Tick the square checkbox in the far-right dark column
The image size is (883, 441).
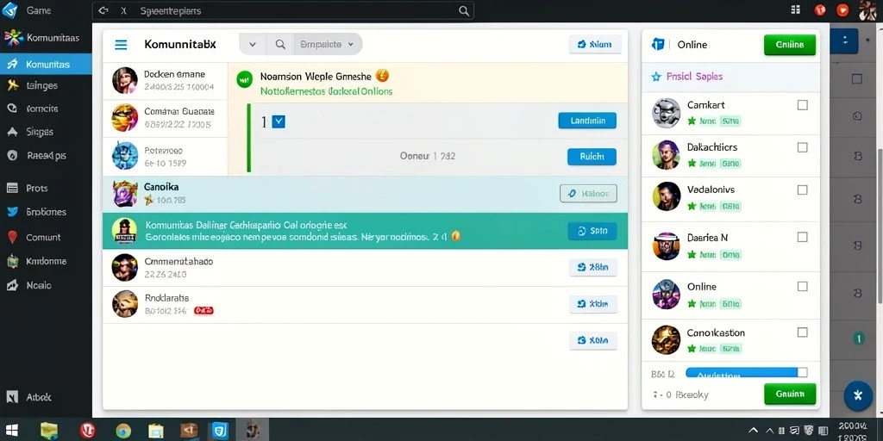(856, 79)
